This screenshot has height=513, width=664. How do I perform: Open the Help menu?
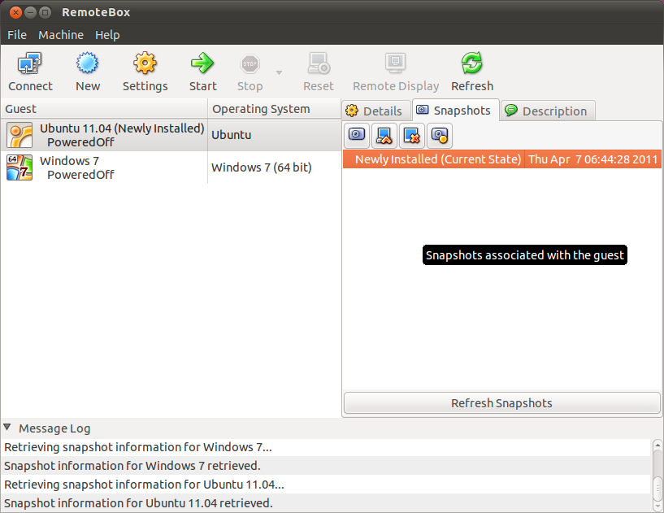[x=107, y=35]
